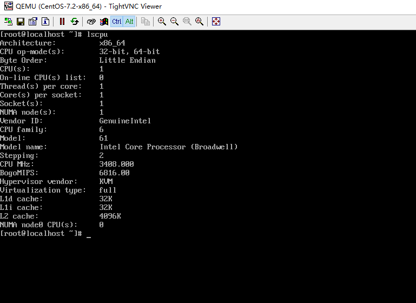Choose Auto zoom magnifier icon
This screenshot has width=416, height=303.
(x=199, y=22)
